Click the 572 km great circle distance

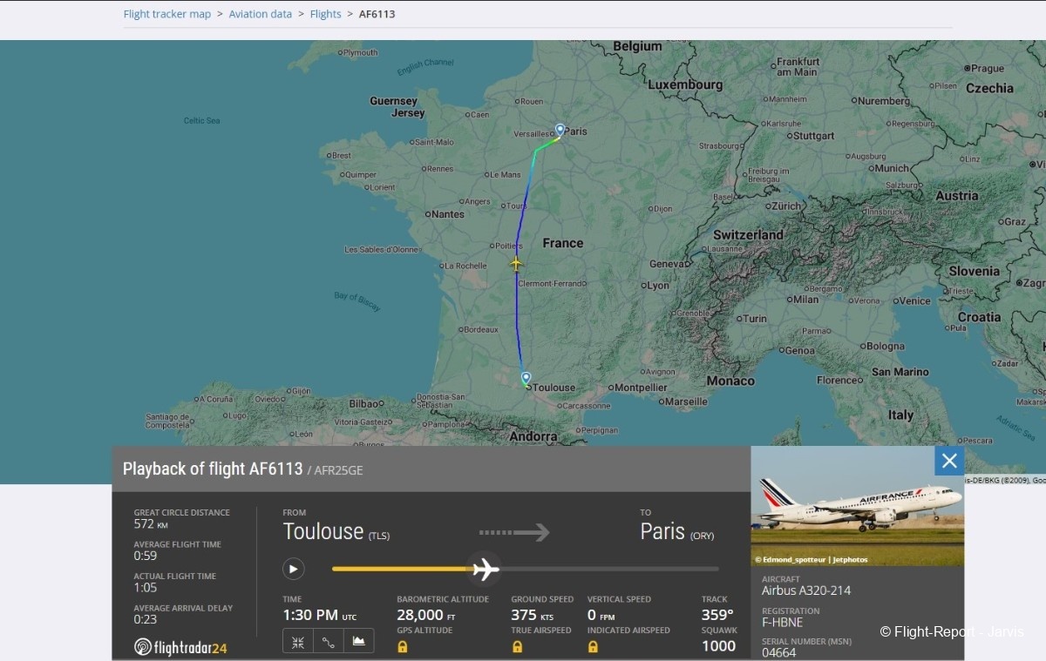coord(151,524)
